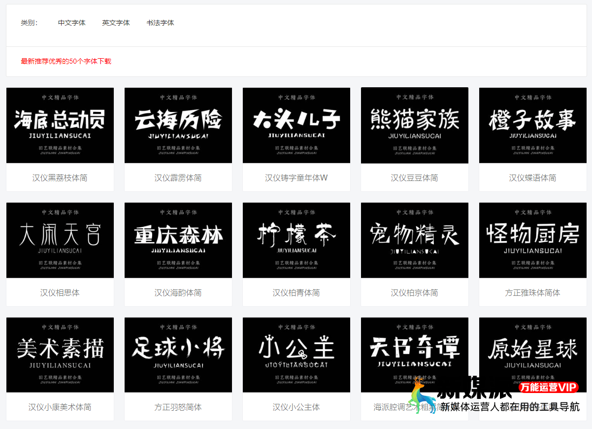Open the 方正雅珠体简体 font page
This screenshot has height=429, width=592.
532,292
